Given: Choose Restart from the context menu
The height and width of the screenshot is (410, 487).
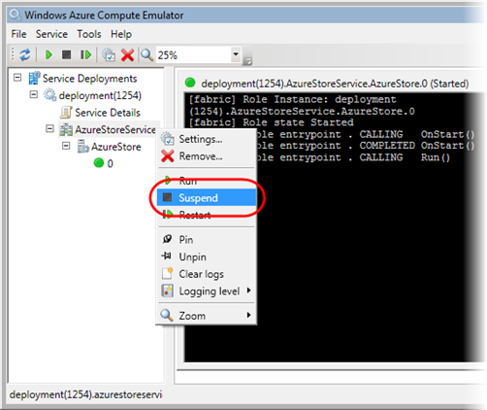Looking at the screenshot, I should [207, 215].
